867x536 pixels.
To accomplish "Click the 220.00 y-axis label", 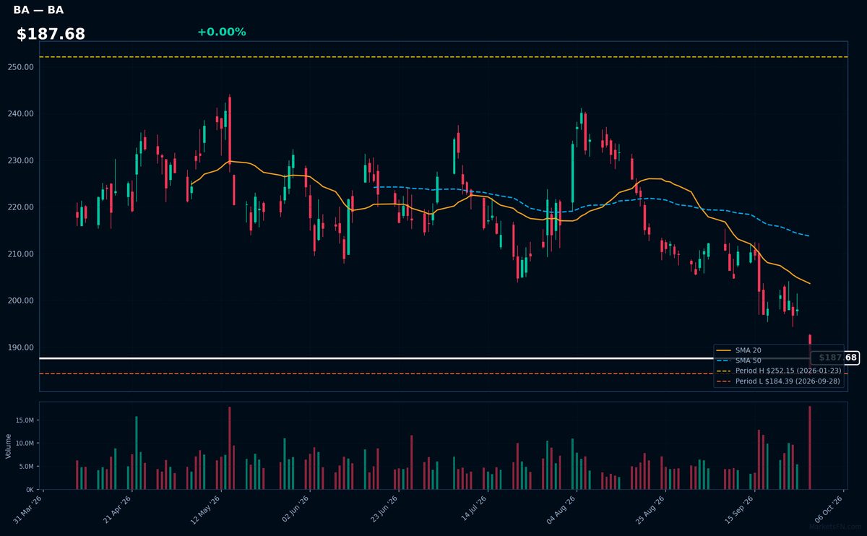I will [x=20, y=207].
